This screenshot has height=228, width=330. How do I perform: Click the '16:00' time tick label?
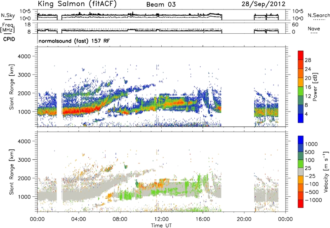pos(203,219)
